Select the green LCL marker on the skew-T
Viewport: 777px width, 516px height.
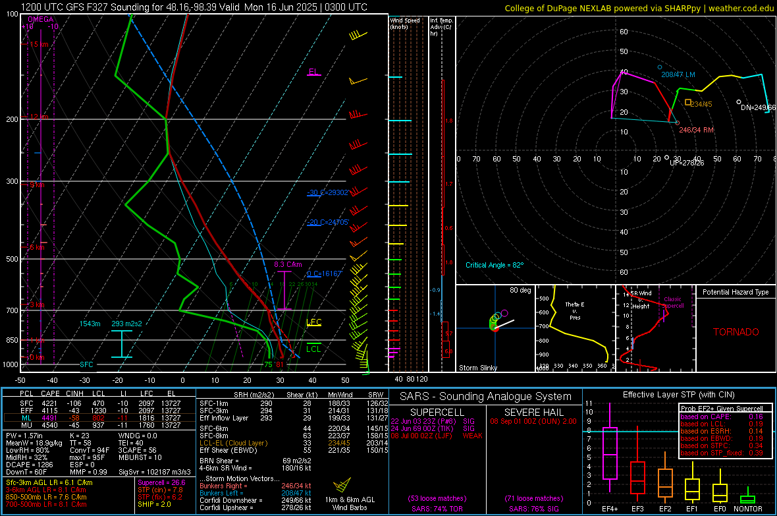(313, 347)
